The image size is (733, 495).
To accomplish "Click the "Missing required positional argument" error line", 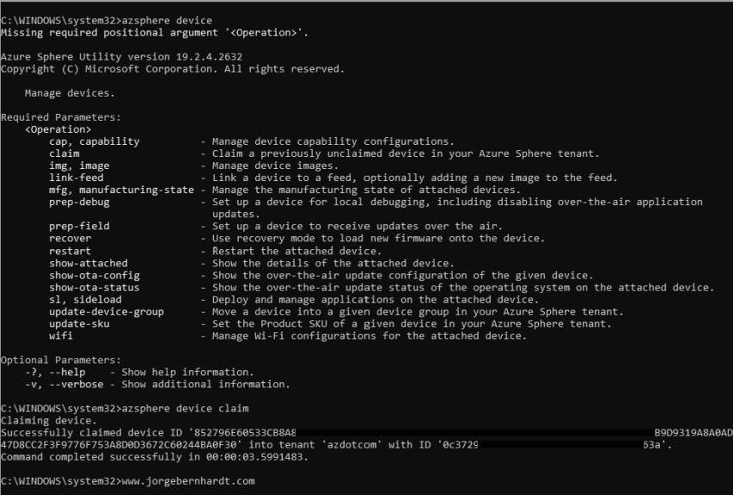I will click(154, 33).
